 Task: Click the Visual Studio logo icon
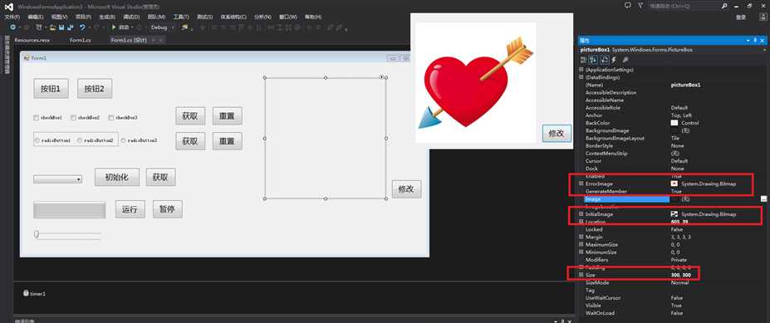[x=9, y=7]
